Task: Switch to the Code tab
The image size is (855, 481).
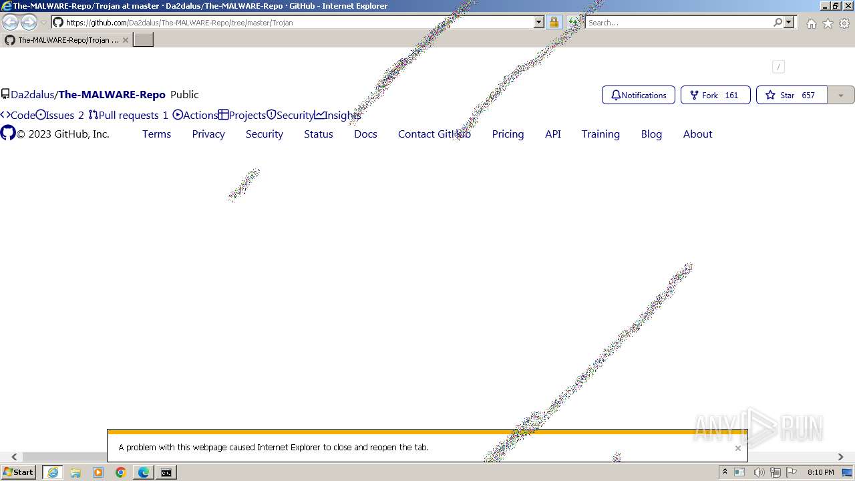Action: 18,115
